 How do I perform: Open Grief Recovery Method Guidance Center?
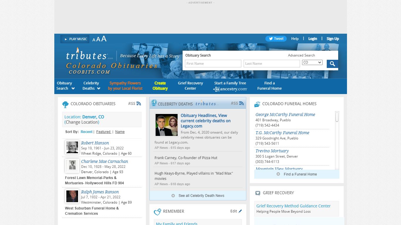[293, 206]
